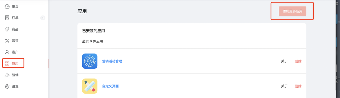Screen dimensions: 340x98
Task: Click the 订单 orders receipt icon
Action: tap(7, 18)
